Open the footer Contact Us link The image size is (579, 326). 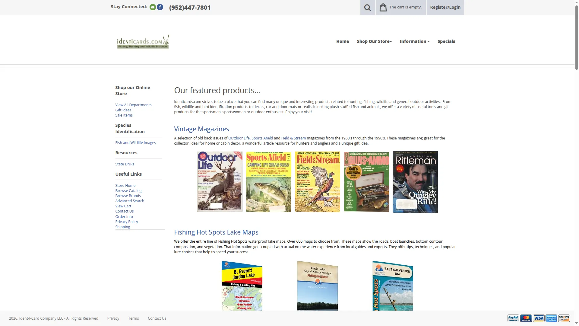157,318
